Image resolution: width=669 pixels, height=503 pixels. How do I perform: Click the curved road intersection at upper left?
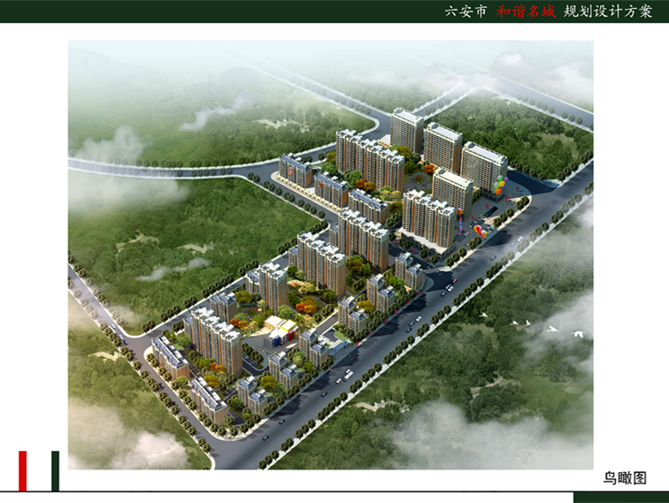click(265, 168)
